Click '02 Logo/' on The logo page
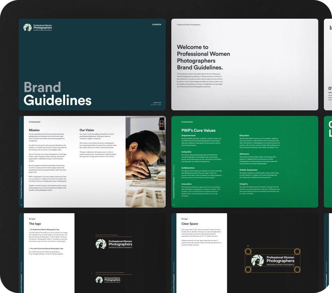Screen dimensions: 332x293 pyautogui.click(x=32, y=219)
